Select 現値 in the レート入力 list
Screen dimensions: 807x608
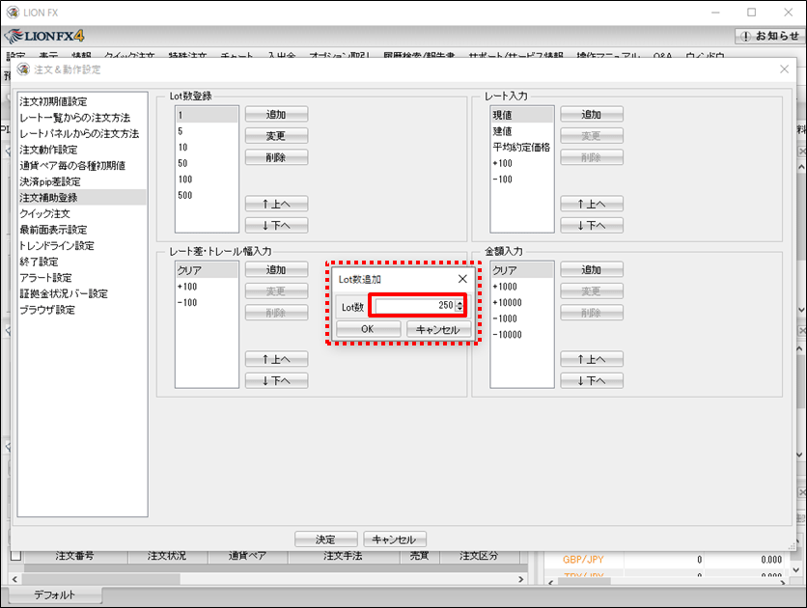[x=522, y=115]
